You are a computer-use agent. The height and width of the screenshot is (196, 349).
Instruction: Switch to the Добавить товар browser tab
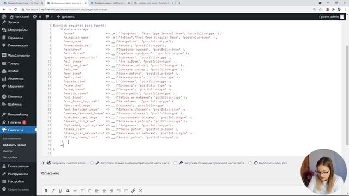110,3
